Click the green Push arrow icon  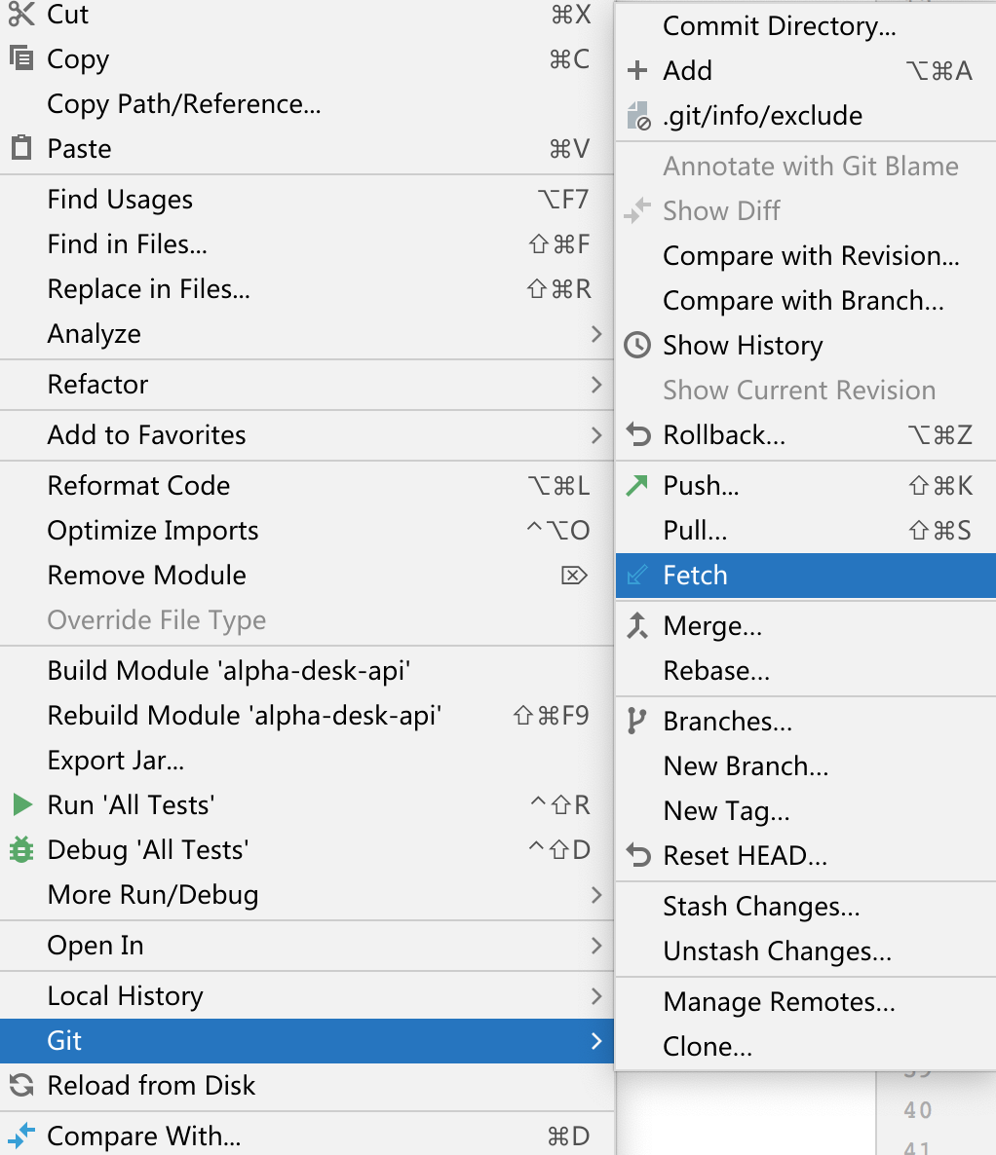[x=638, y=485]
